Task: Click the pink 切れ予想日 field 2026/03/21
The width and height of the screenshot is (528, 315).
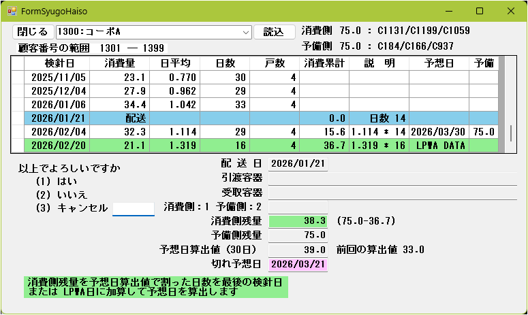Action: pyautogui.click(x=298, y=264)
